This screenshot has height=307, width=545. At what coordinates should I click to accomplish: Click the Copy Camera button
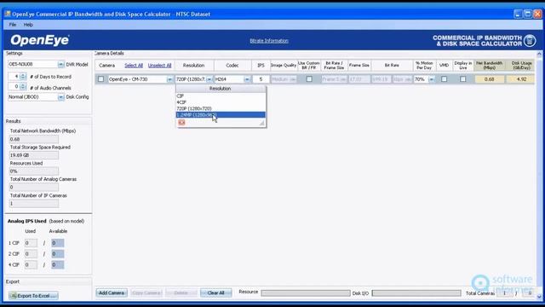[x=146, y=293]
